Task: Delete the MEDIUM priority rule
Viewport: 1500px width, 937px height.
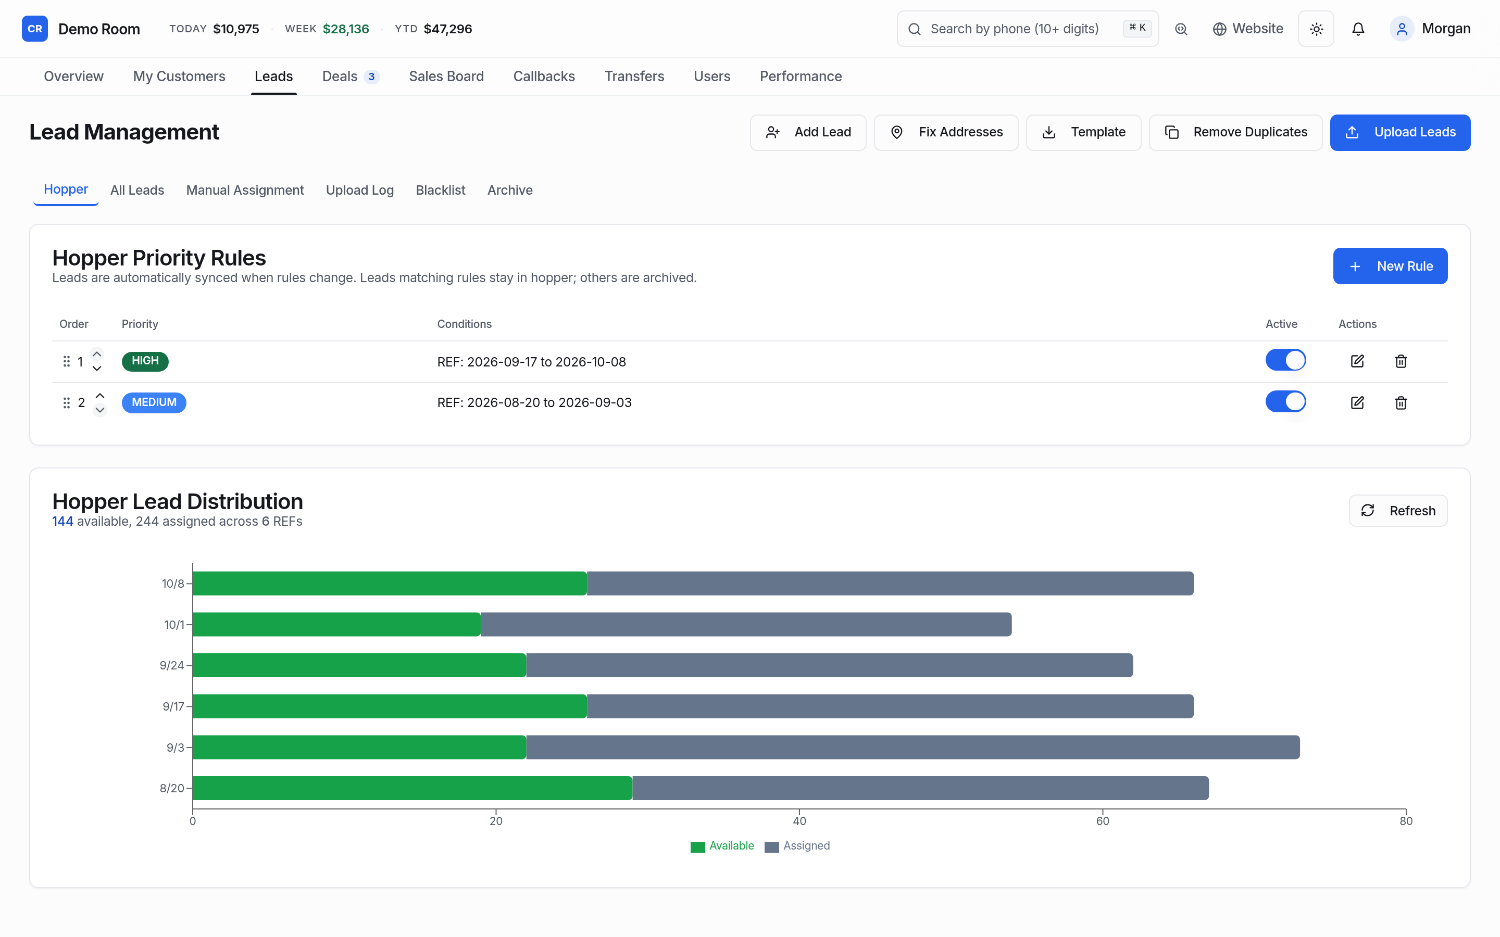Action: coord(1401,403)
